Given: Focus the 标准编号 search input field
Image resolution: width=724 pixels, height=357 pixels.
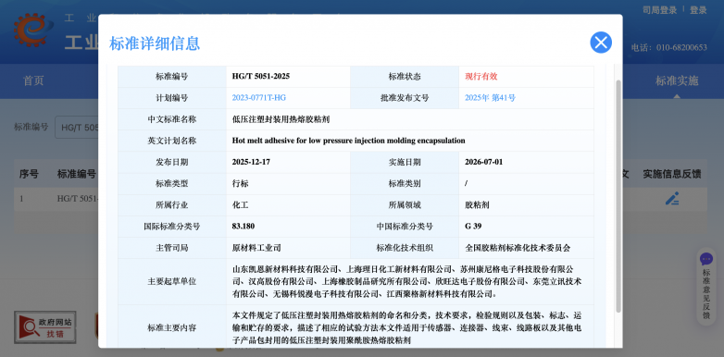Looking at the screenshot, I should pyautogui.click(x=77, y=128).
